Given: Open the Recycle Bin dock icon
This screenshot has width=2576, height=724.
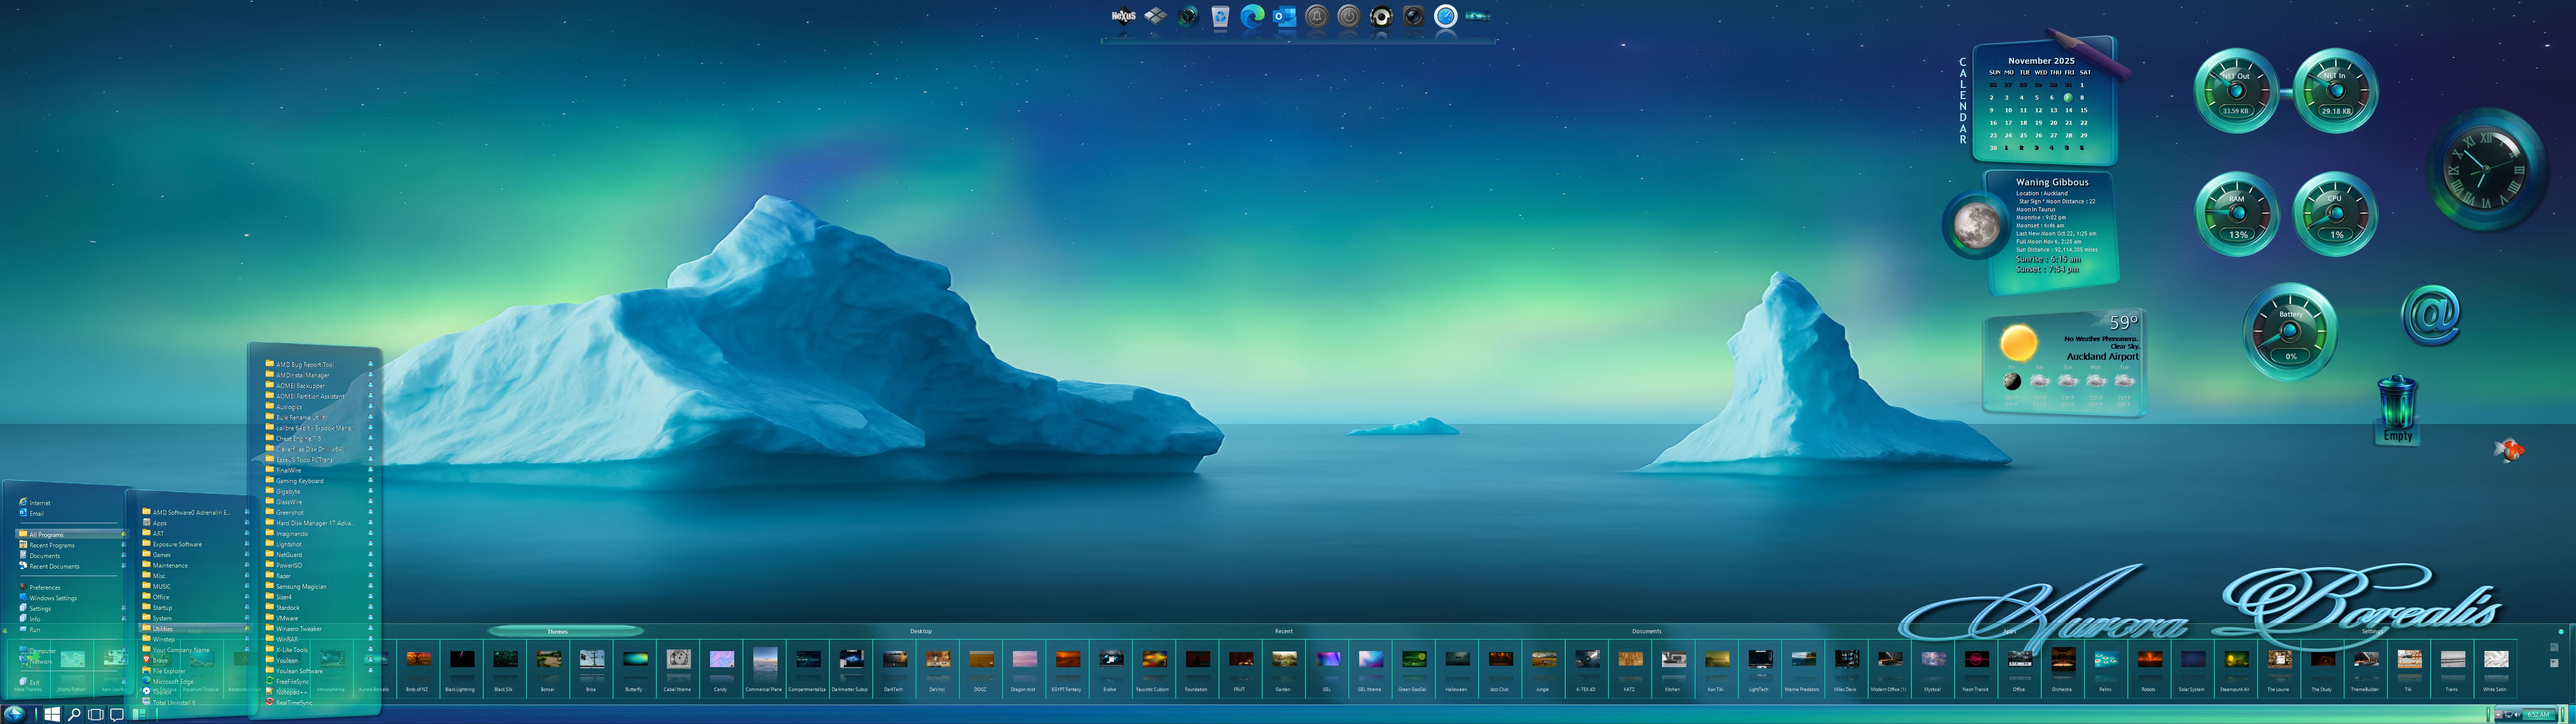Looking at the screenshot, I should (1220, 16).
